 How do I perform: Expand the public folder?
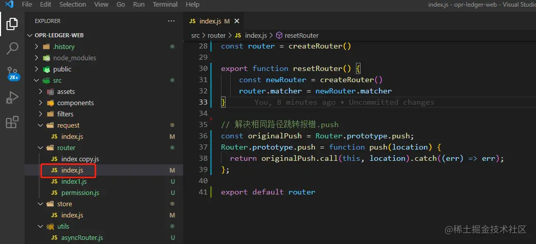point(37,69)
